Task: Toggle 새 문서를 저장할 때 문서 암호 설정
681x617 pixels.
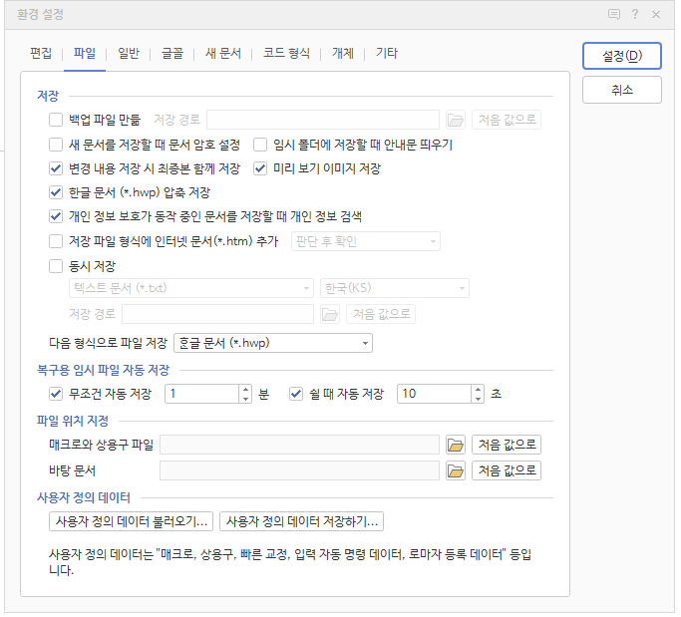Action: [x=56, y=146]
